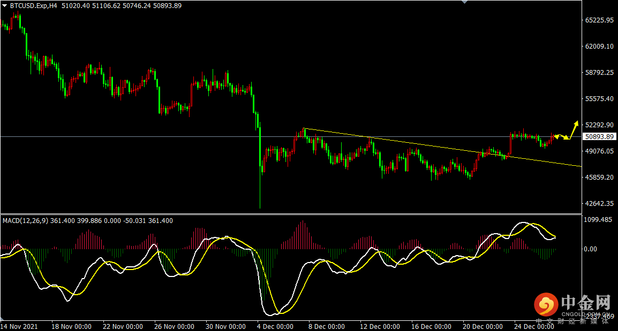Screen dimensions: 618x331
Task: Click the 55575.40 price axis label
Action: pyautogui.click(x=599, y=99)
